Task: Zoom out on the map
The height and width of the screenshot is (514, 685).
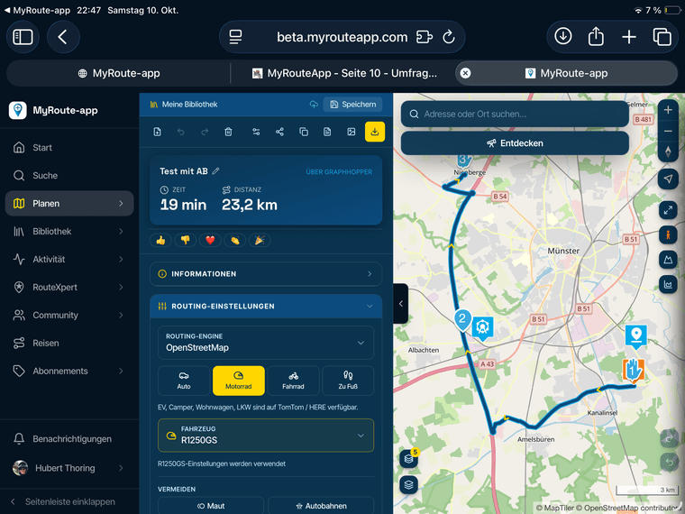Action: tap(668, 131)
